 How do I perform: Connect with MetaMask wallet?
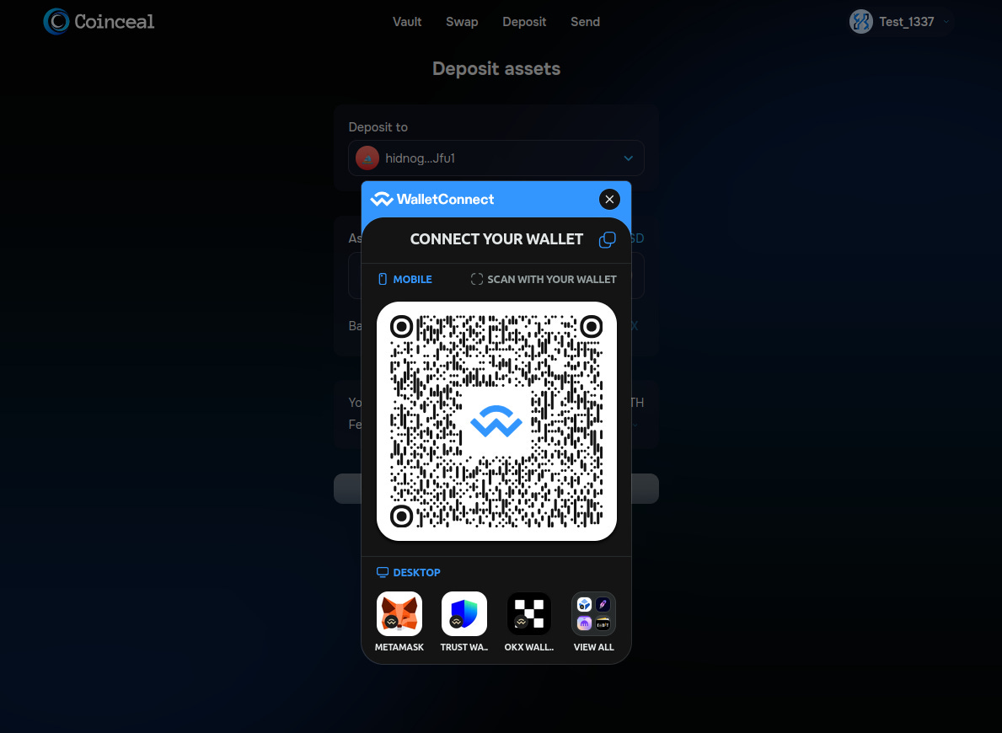pyautogui.click(x=399, y=621)
